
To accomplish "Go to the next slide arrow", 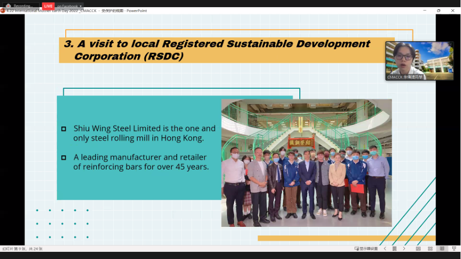I will click(x=404, y=249).
